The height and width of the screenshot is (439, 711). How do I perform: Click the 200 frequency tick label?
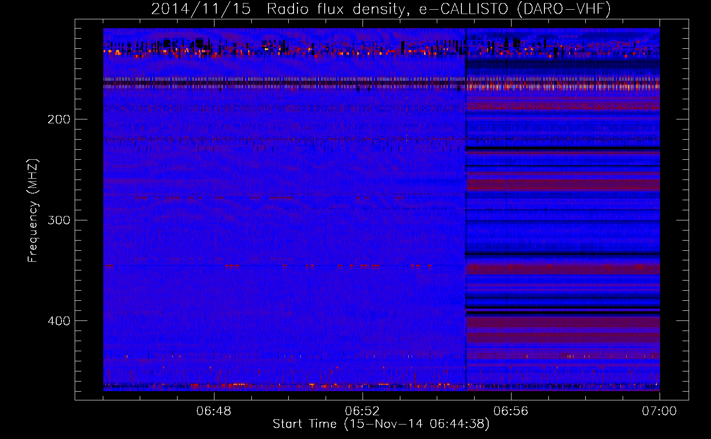click(x=59, y=119)
